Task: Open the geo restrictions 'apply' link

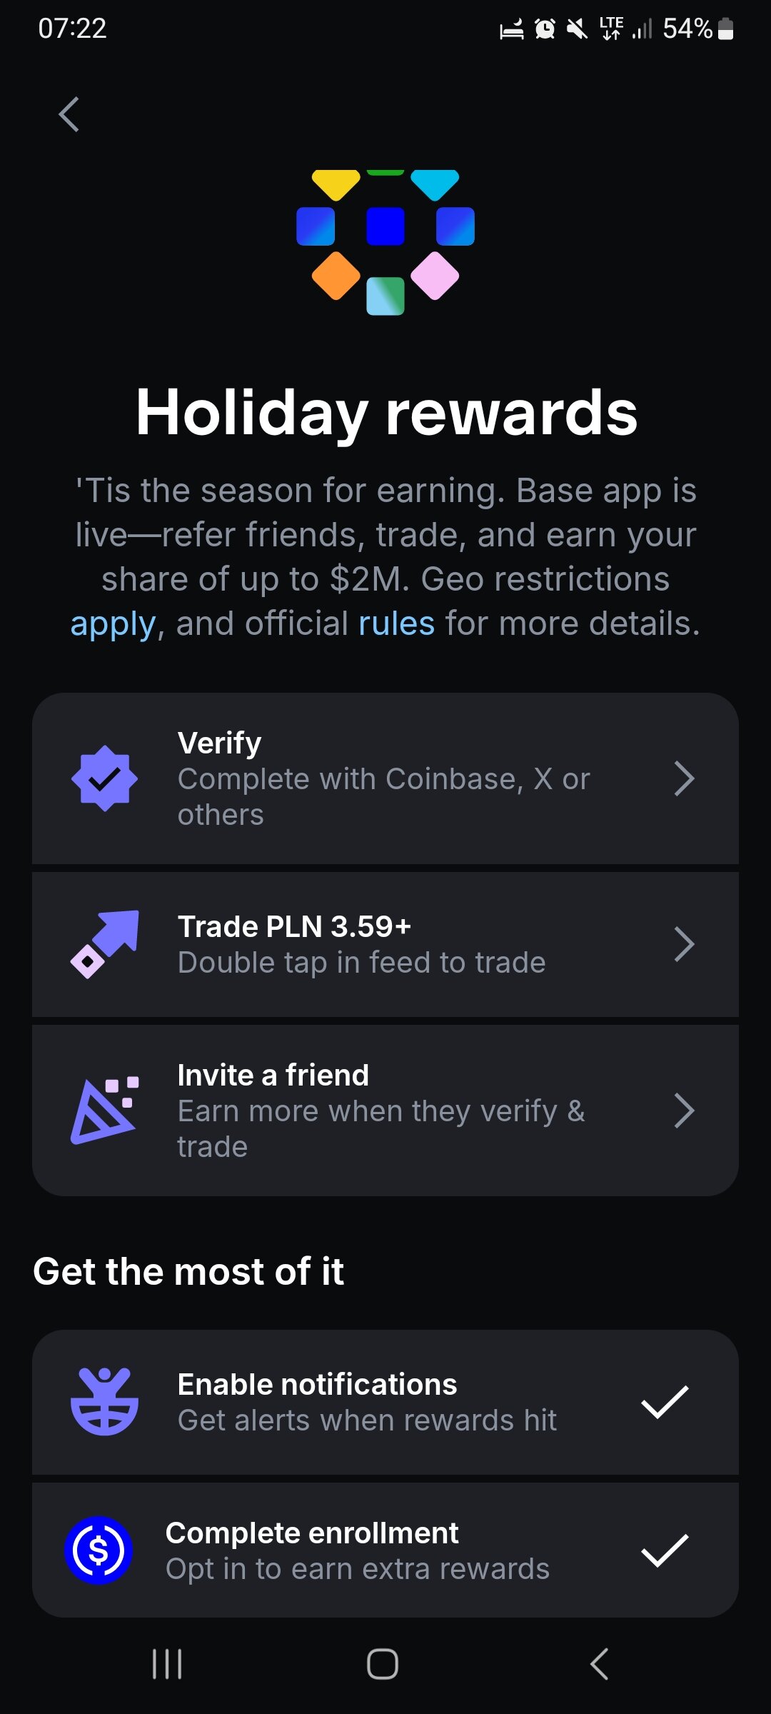Action: (113, 624)
